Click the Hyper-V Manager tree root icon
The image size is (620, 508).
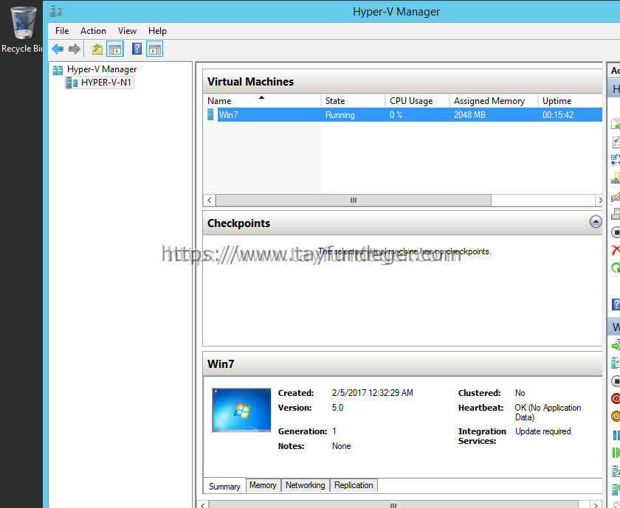(58, 70)
